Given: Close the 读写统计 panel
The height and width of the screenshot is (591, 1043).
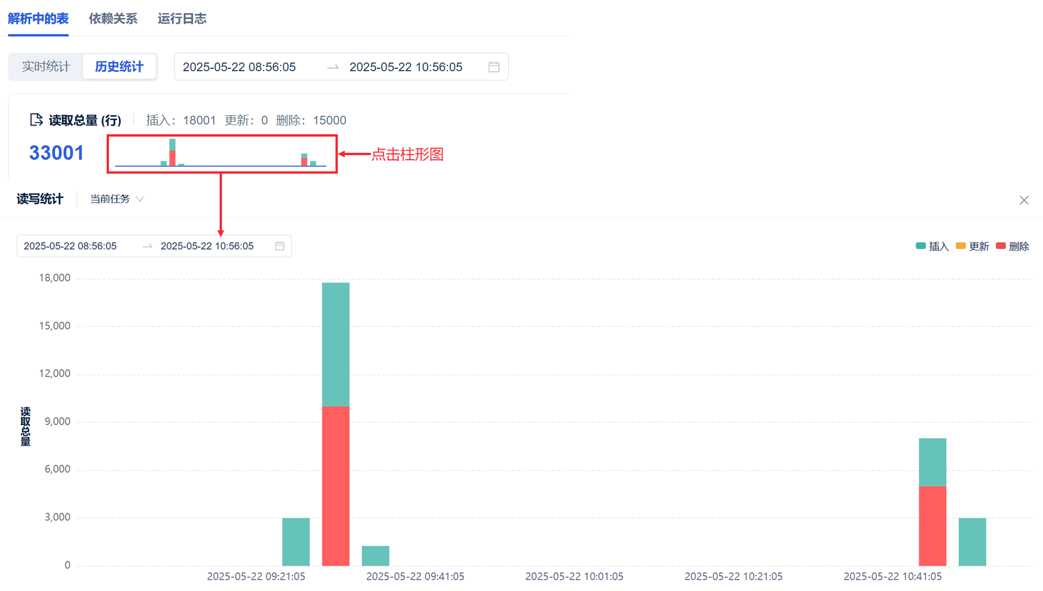Looking at the screenshot, I should point(1024,200).
